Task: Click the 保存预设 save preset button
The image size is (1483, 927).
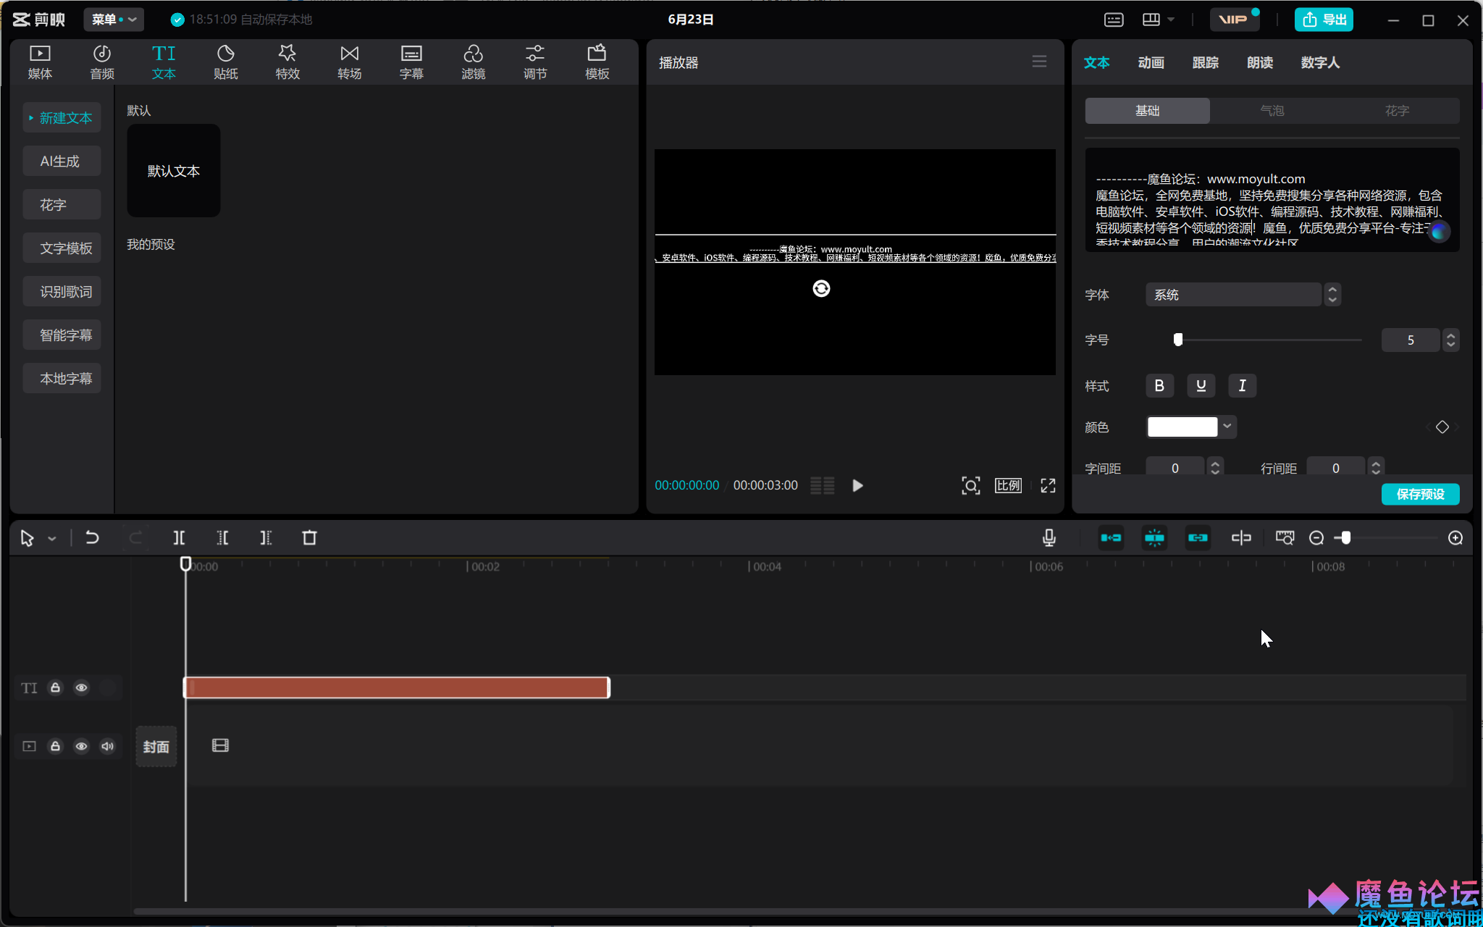Action: coord(1420,494)
